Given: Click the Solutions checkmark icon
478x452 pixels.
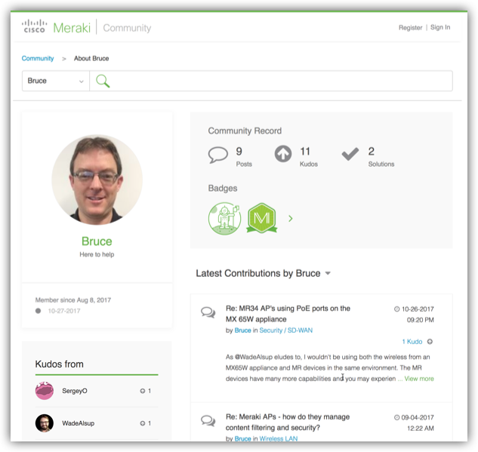Looking at the screenshot, I should [x=350, y=154].
